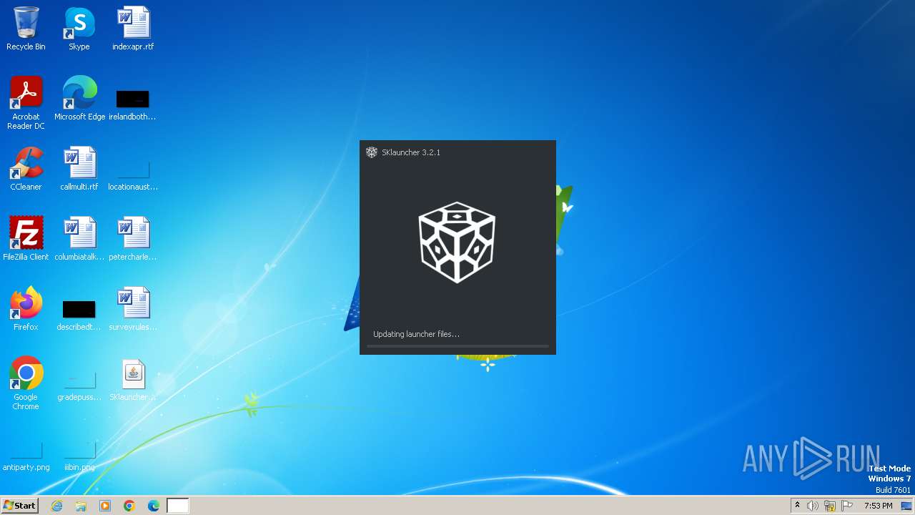Click 'SKlauncher 3.2.1' window title text

pos(411,152)
